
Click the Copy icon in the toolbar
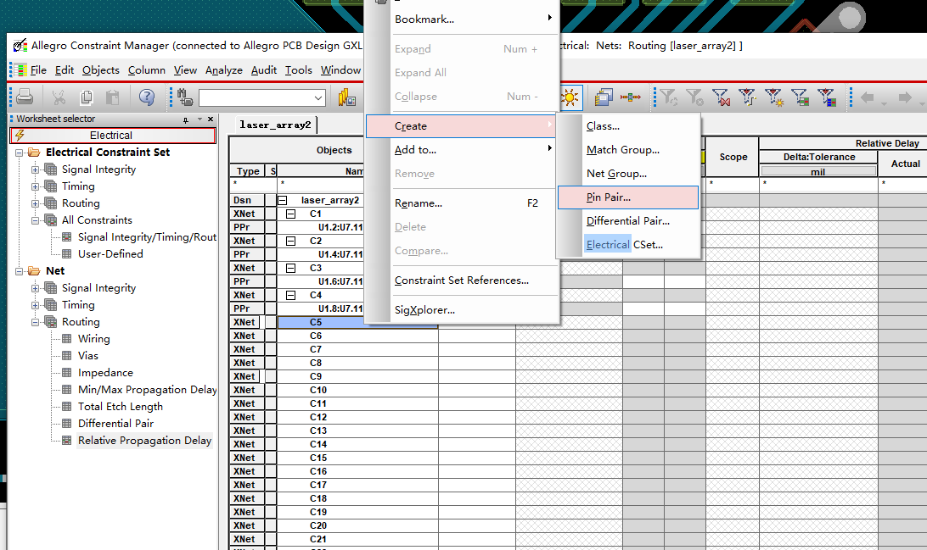(x=87, y=97)
